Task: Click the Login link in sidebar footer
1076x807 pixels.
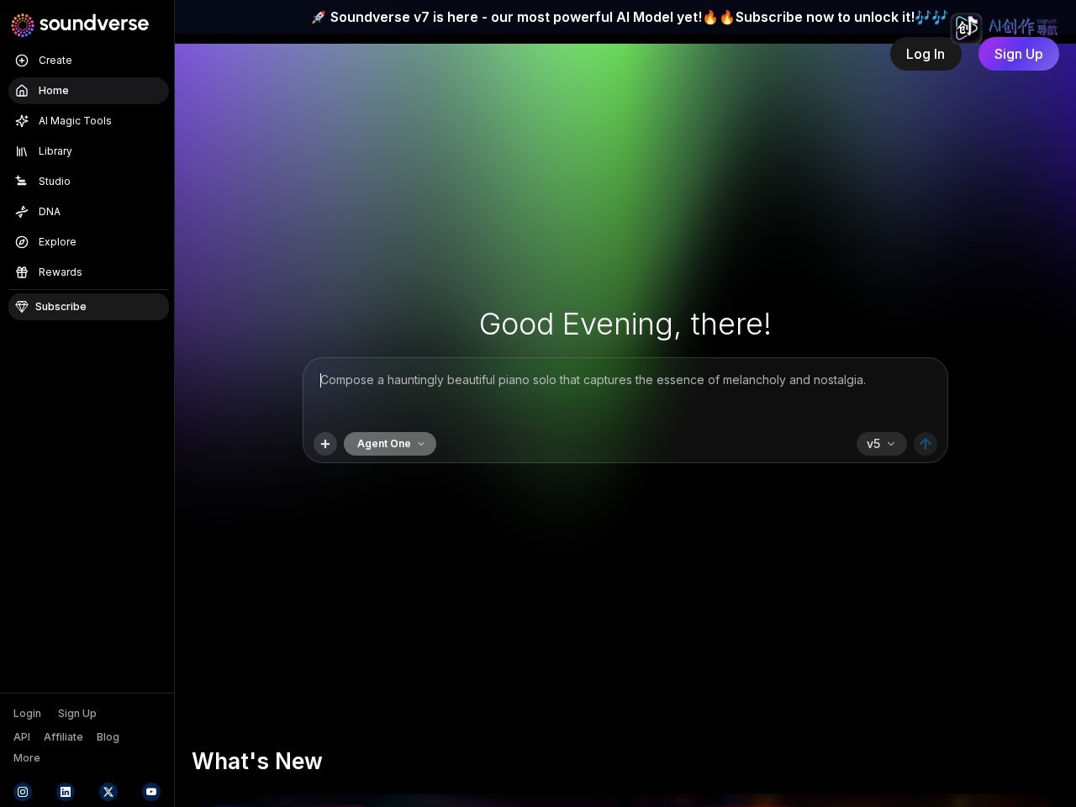Action: (27, 714)
